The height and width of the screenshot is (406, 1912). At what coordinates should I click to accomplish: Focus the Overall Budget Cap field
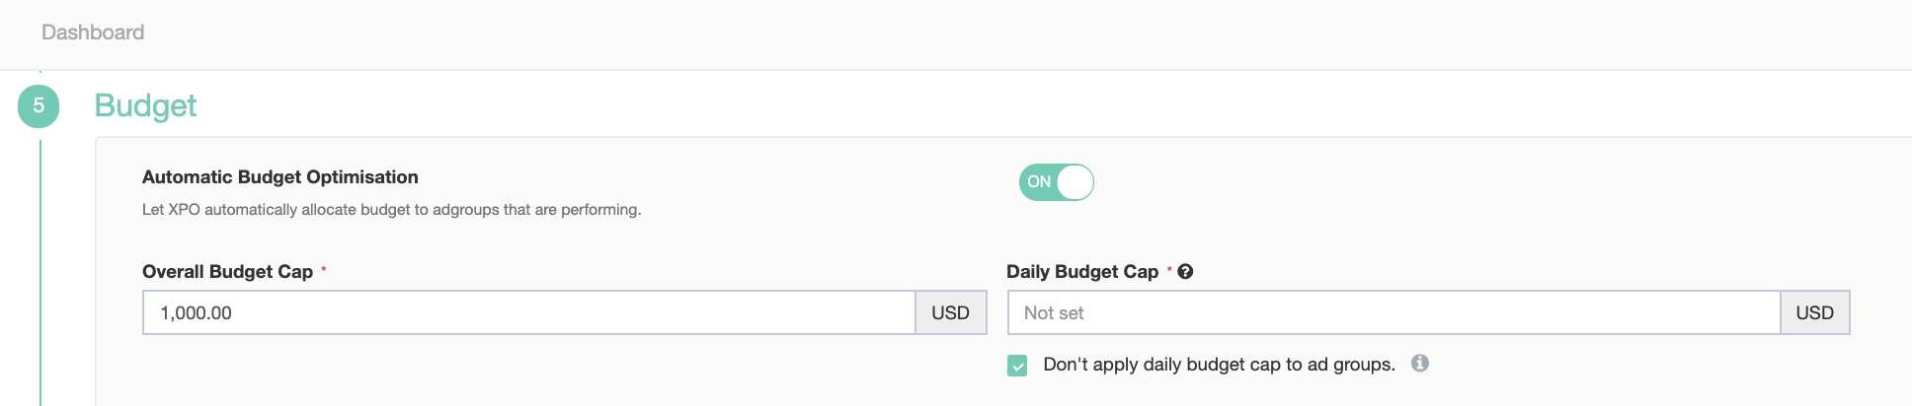click(528, 312)
